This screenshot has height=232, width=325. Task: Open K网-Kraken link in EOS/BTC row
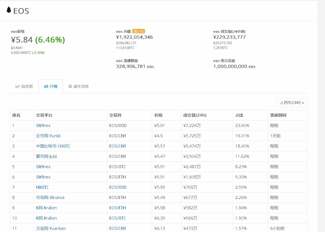coord(46,218)
